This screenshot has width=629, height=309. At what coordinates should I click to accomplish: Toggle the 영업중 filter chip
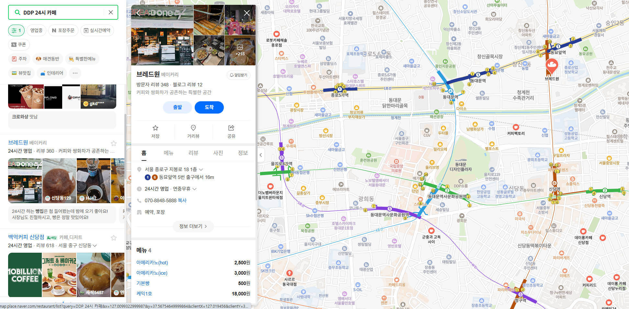tap(36, 30)
